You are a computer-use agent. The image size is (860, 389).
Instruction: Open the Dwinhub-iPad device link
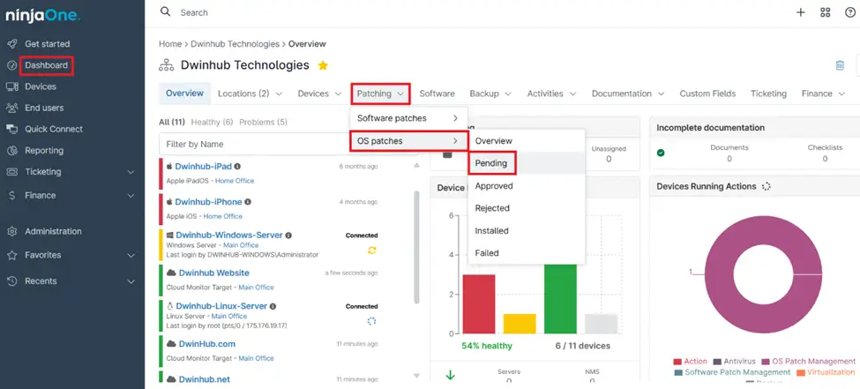point(204,166)
